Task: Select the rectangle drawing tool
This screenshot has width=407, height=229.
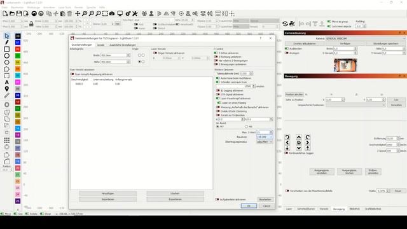Action: [x=7, y=49]
